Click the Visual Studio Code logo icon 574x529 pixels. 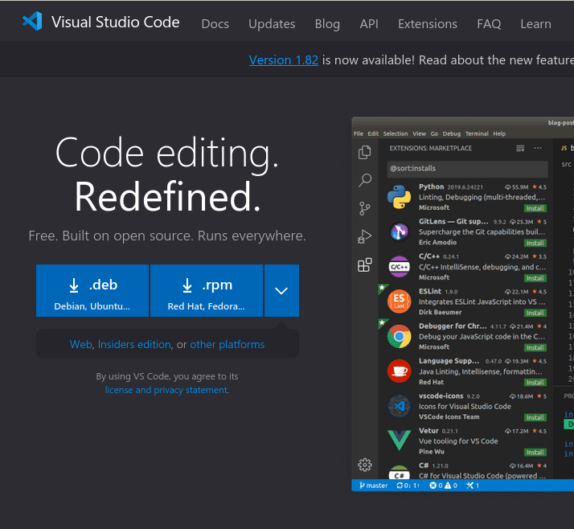pos(32,21)
